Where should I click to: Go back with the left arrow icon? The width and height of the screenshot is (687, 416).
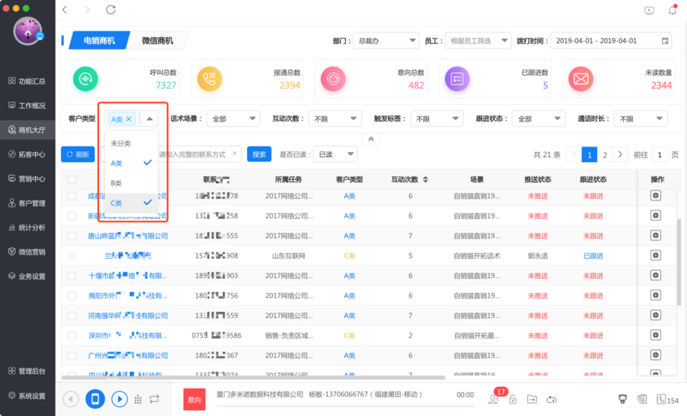(x=64, y=10)
